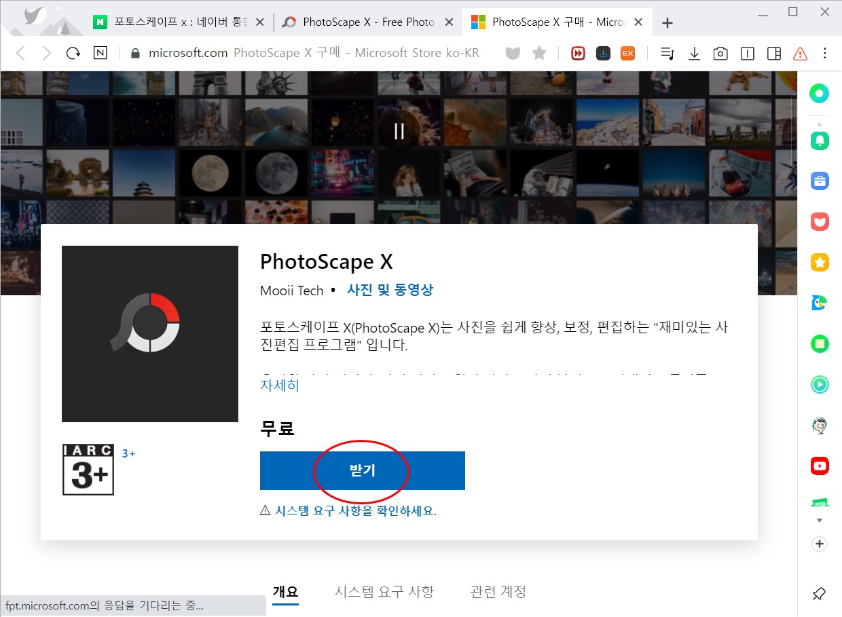The image size is (842, 617).
Task: Open the yellow star bookmarks sidebar icon
Action: tap(820, 262)
